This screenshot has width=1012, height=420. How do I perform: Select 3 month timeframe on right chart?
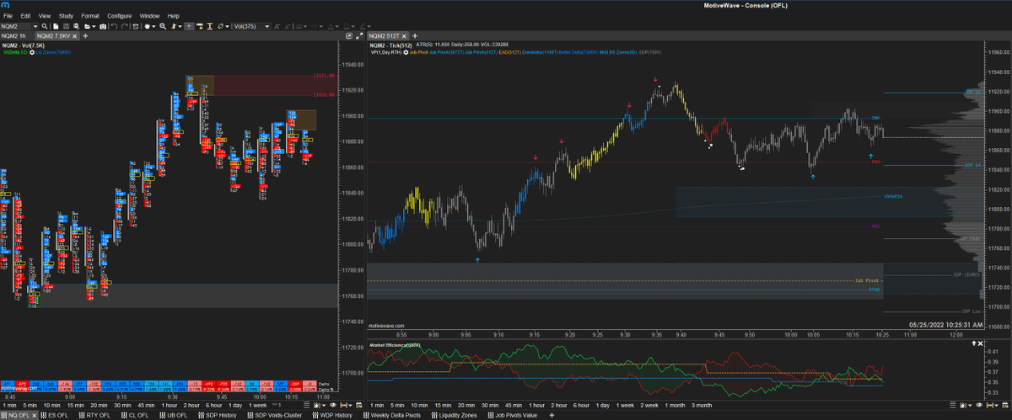701,405
